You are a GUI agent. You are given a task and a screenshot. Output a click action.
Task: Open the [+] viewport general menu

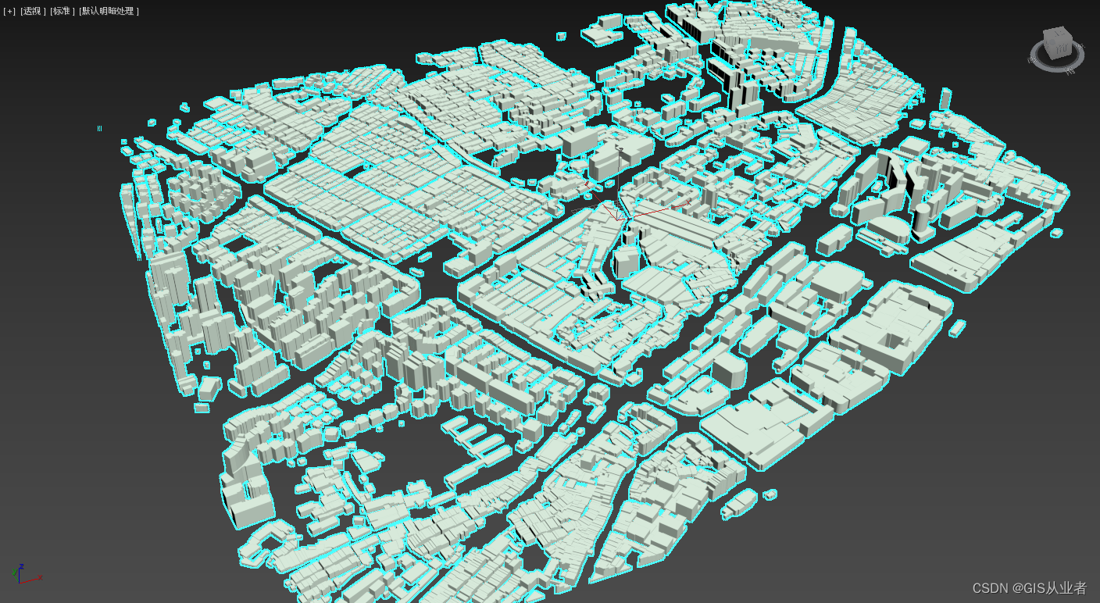pos(8,12)
